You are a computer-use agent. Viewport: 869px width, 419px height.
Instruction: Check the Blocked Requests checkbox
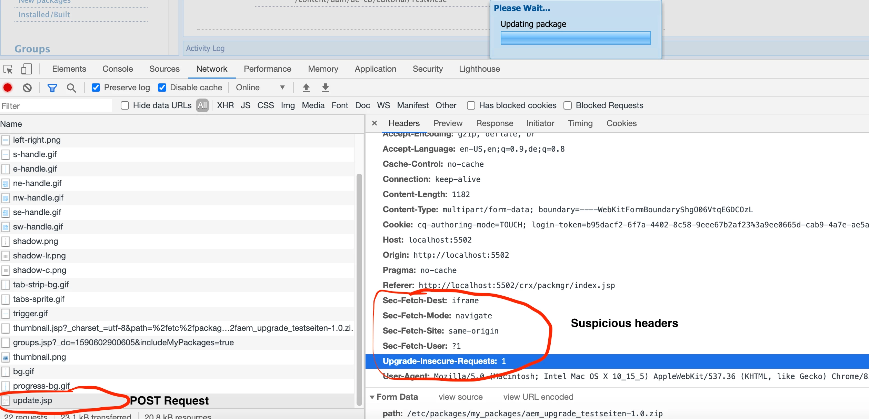coord(568,105)
